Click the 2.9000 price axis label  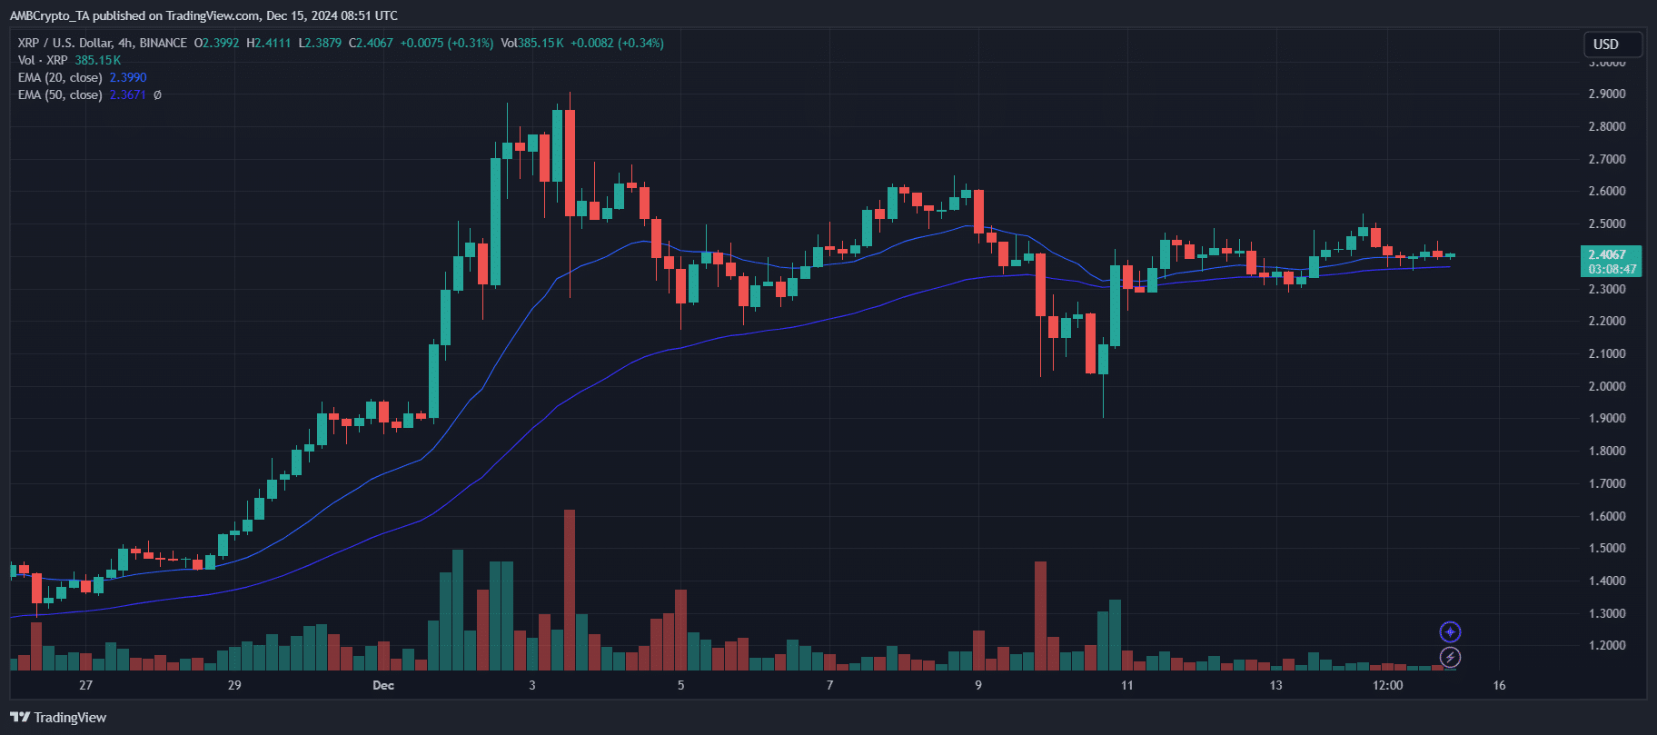pos(1606,94)
